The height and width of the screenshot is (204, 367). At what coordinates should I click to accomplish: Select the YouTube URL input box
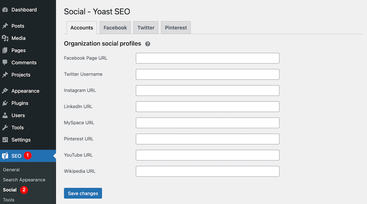tap(208, 155)
